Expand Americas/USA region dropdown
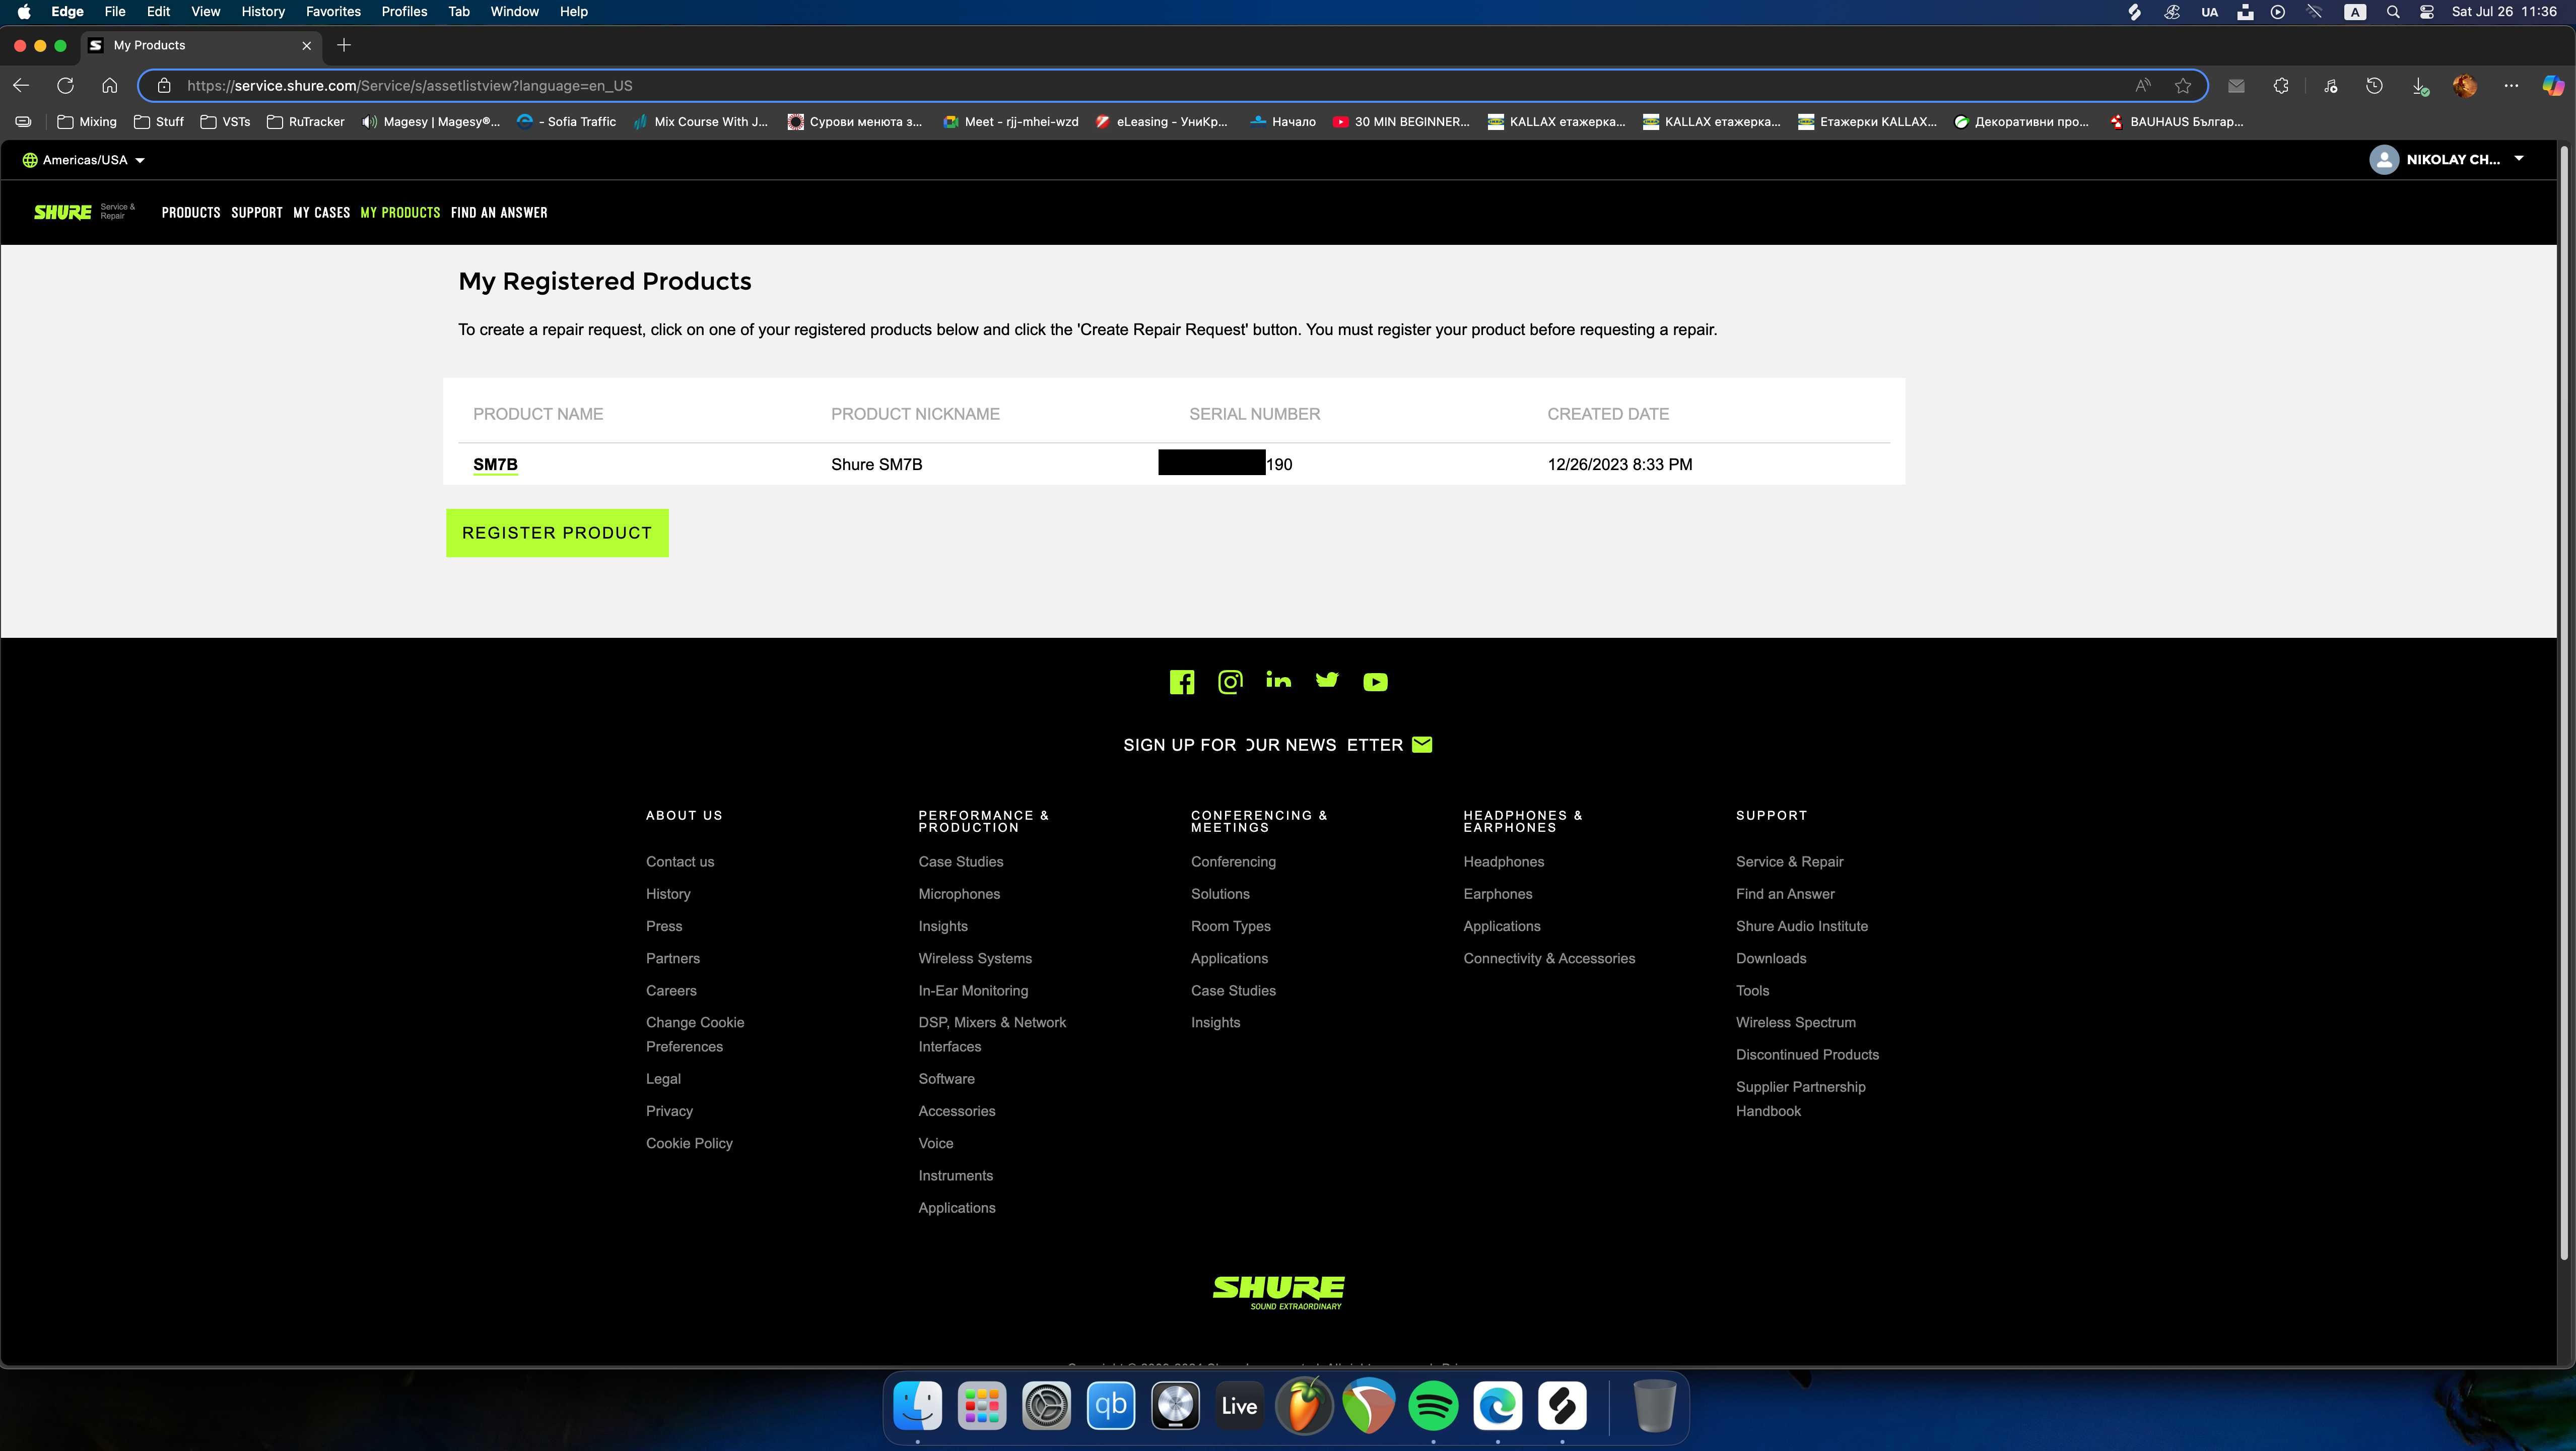This screenshot has width=2576, height=1451. (84, 160)
